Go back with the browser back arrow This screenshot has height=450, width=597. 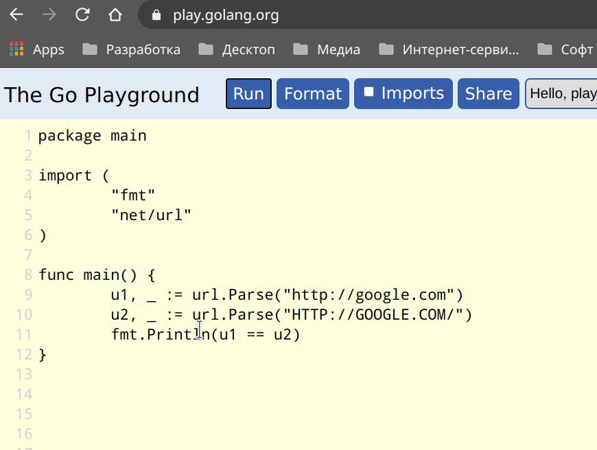point(16,15)
